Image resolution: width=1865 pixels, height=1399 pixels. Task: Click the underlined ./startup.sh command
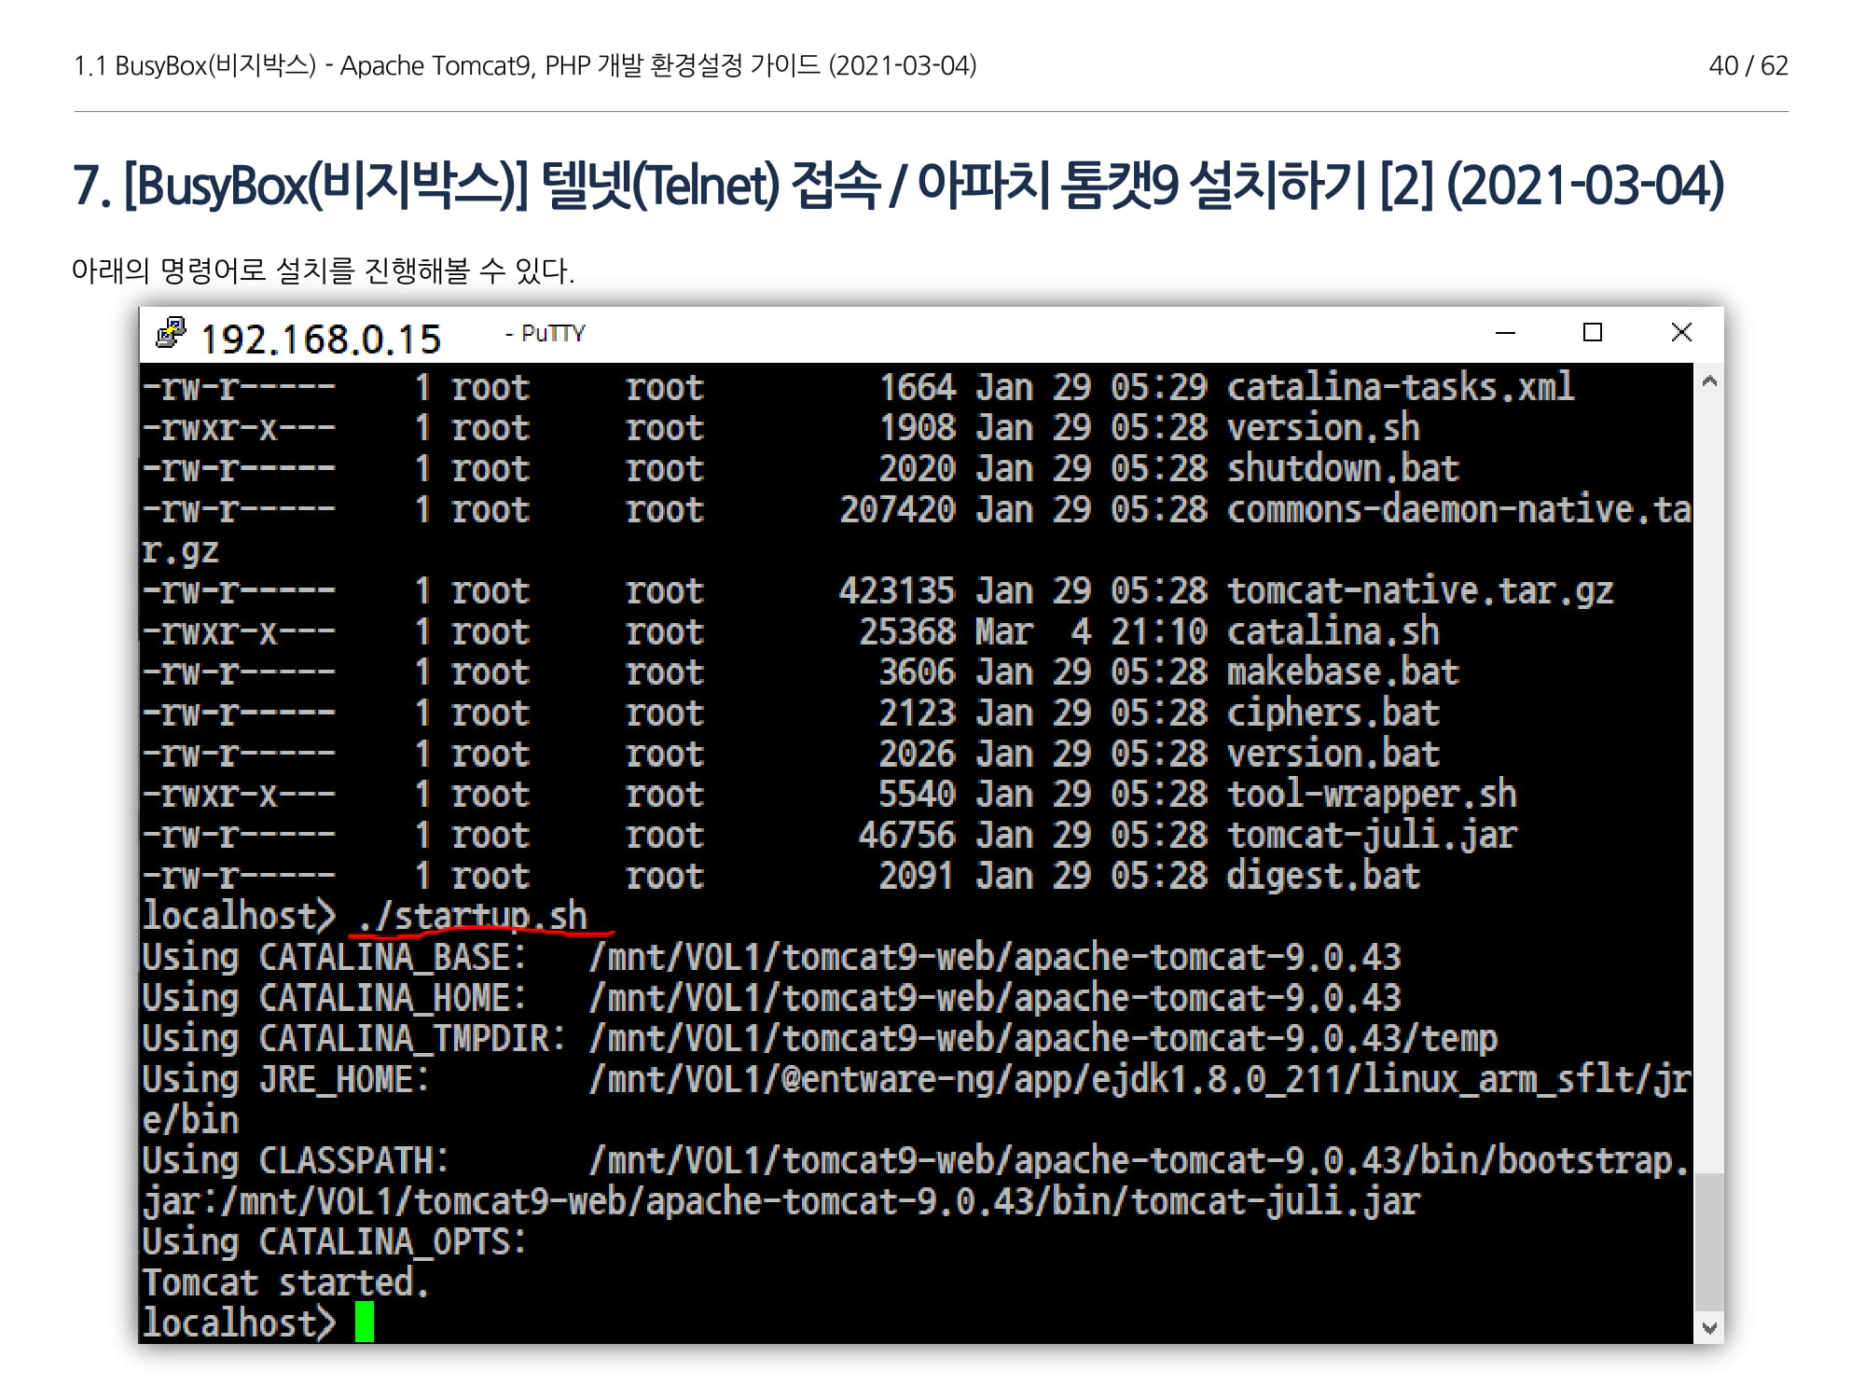473,916
